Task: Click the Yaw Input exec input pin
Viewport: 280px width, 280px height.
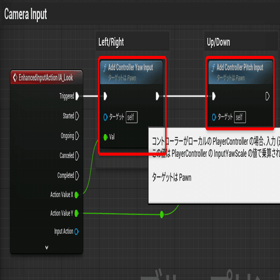Action: point(105,96)
